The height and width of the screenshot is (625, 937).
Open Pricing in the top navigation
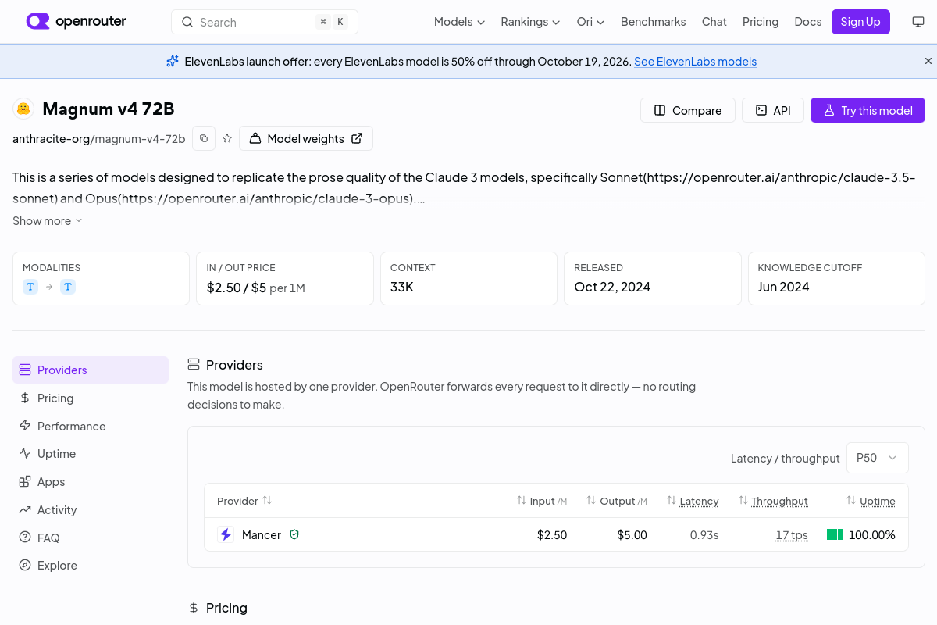(761, 22)
